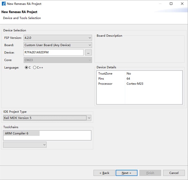Click the Renesas app icon in title bar
188x180 pixels.
(x=4, y=4)
